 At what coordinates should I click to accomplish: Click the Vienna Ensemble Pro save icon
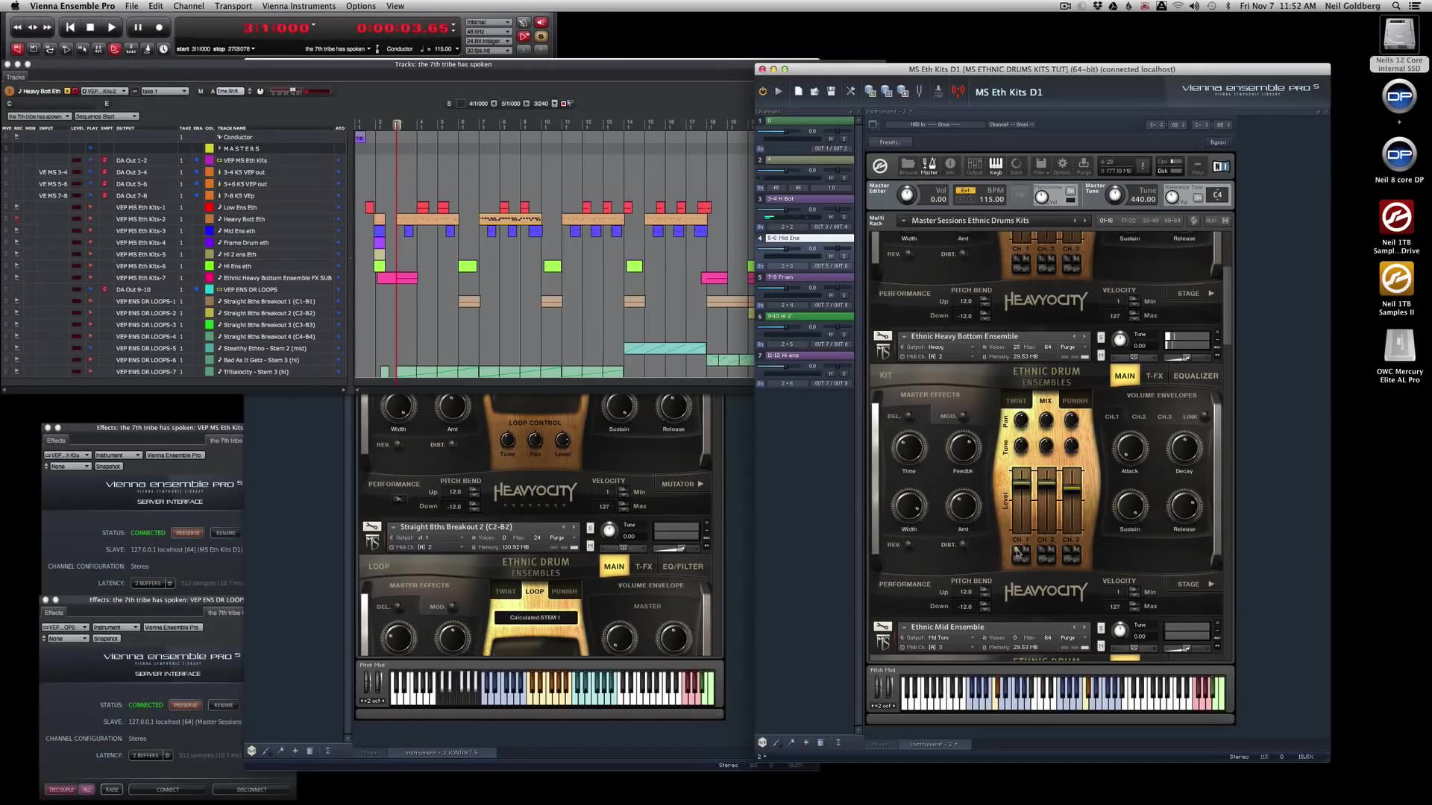pos(831,92)
